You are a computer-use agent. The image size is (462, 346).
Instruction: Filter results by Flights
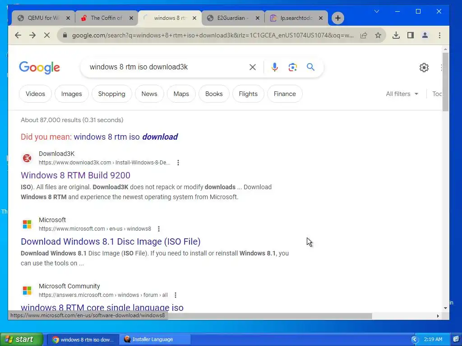248,94
